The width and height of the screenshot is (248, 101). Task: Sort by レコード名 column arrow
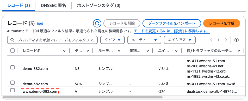pos(64,51)
